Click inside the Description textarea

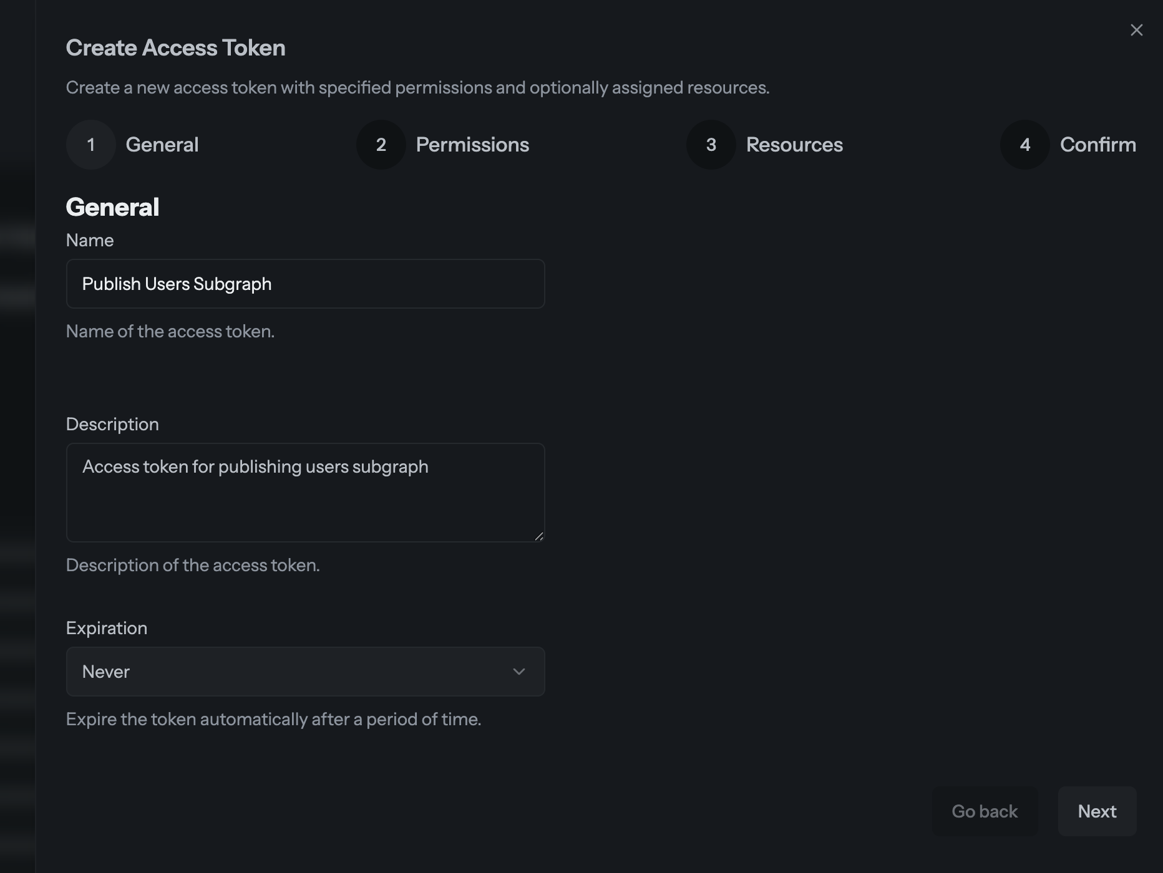click(305, 493)
